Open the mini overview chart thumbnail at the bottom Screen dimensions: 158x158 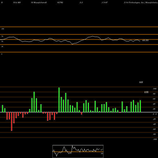(x=78, y=151)
